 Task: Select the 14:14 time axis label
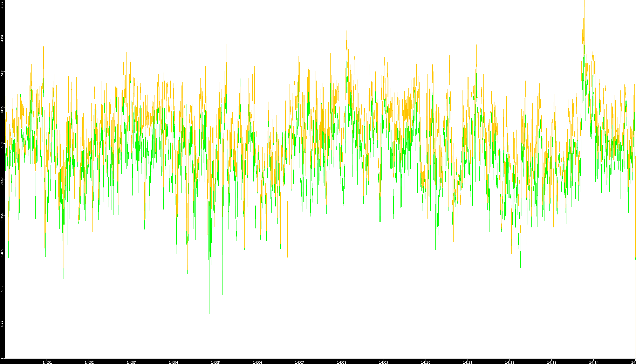pos(594,362)
